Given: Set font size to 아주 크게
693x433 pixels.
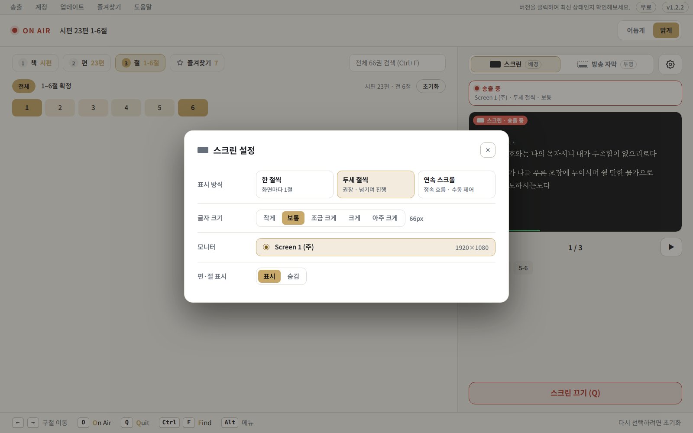Looking at the screenshot, I should click(385, 218).
